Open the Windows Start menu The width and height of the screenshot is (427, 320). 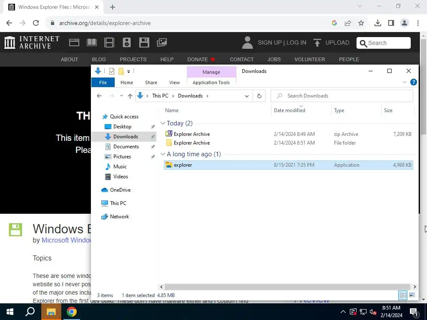tap(10, 312)
